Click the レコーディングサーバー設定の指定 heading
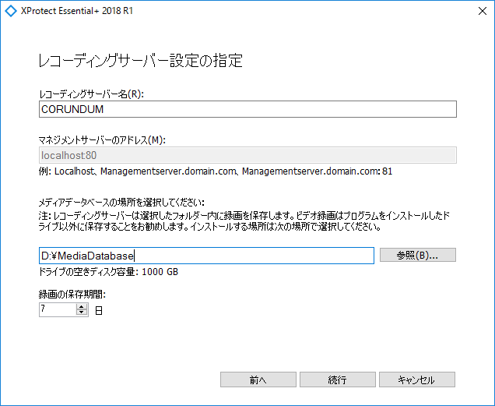Viewport: 495px width, 406px height. [x=140, y=61]
